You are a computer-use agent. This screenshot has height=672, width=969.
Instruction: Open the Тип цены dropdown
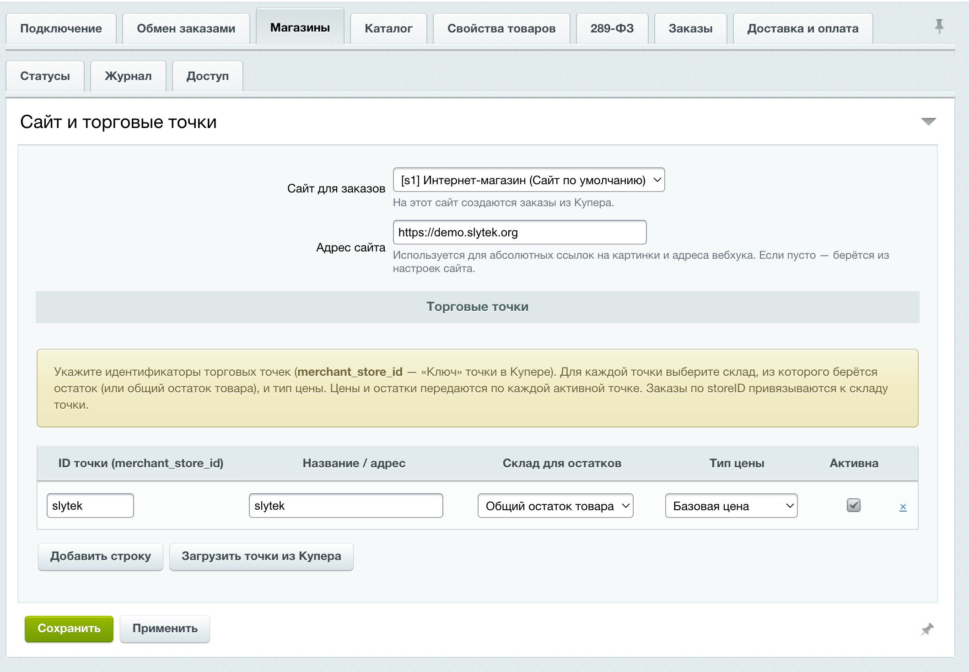coord(731,506)
